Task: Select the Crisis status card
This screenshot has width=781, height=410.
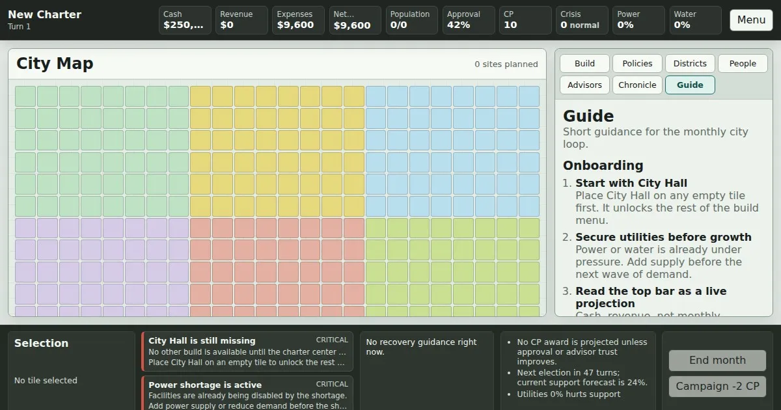Action: pos(581,20)
